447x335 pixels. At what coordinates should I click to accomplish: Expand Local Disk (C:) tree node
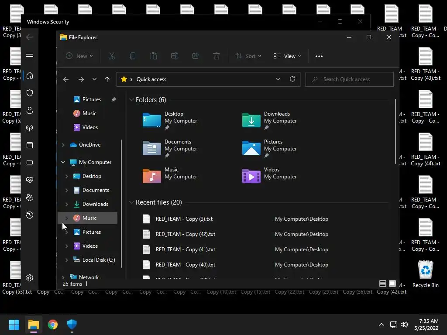(67, 260)
